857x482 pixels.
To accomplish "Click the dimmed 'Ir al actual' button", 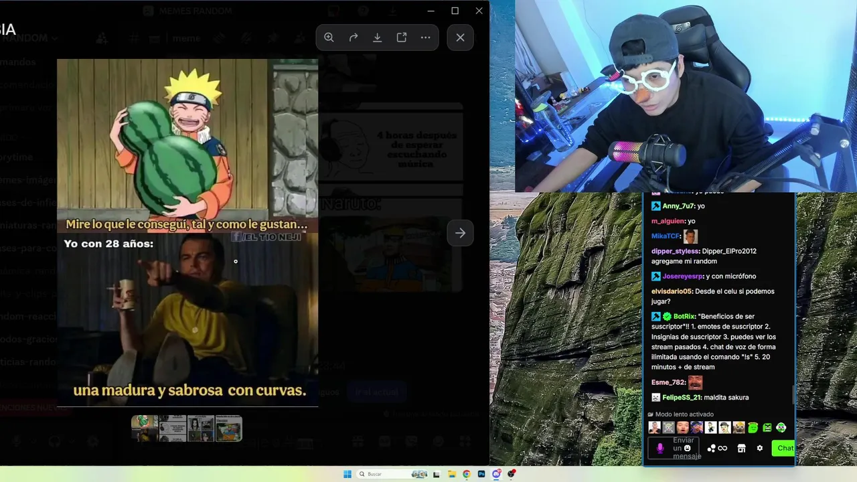I will click(x=377, y=392).
